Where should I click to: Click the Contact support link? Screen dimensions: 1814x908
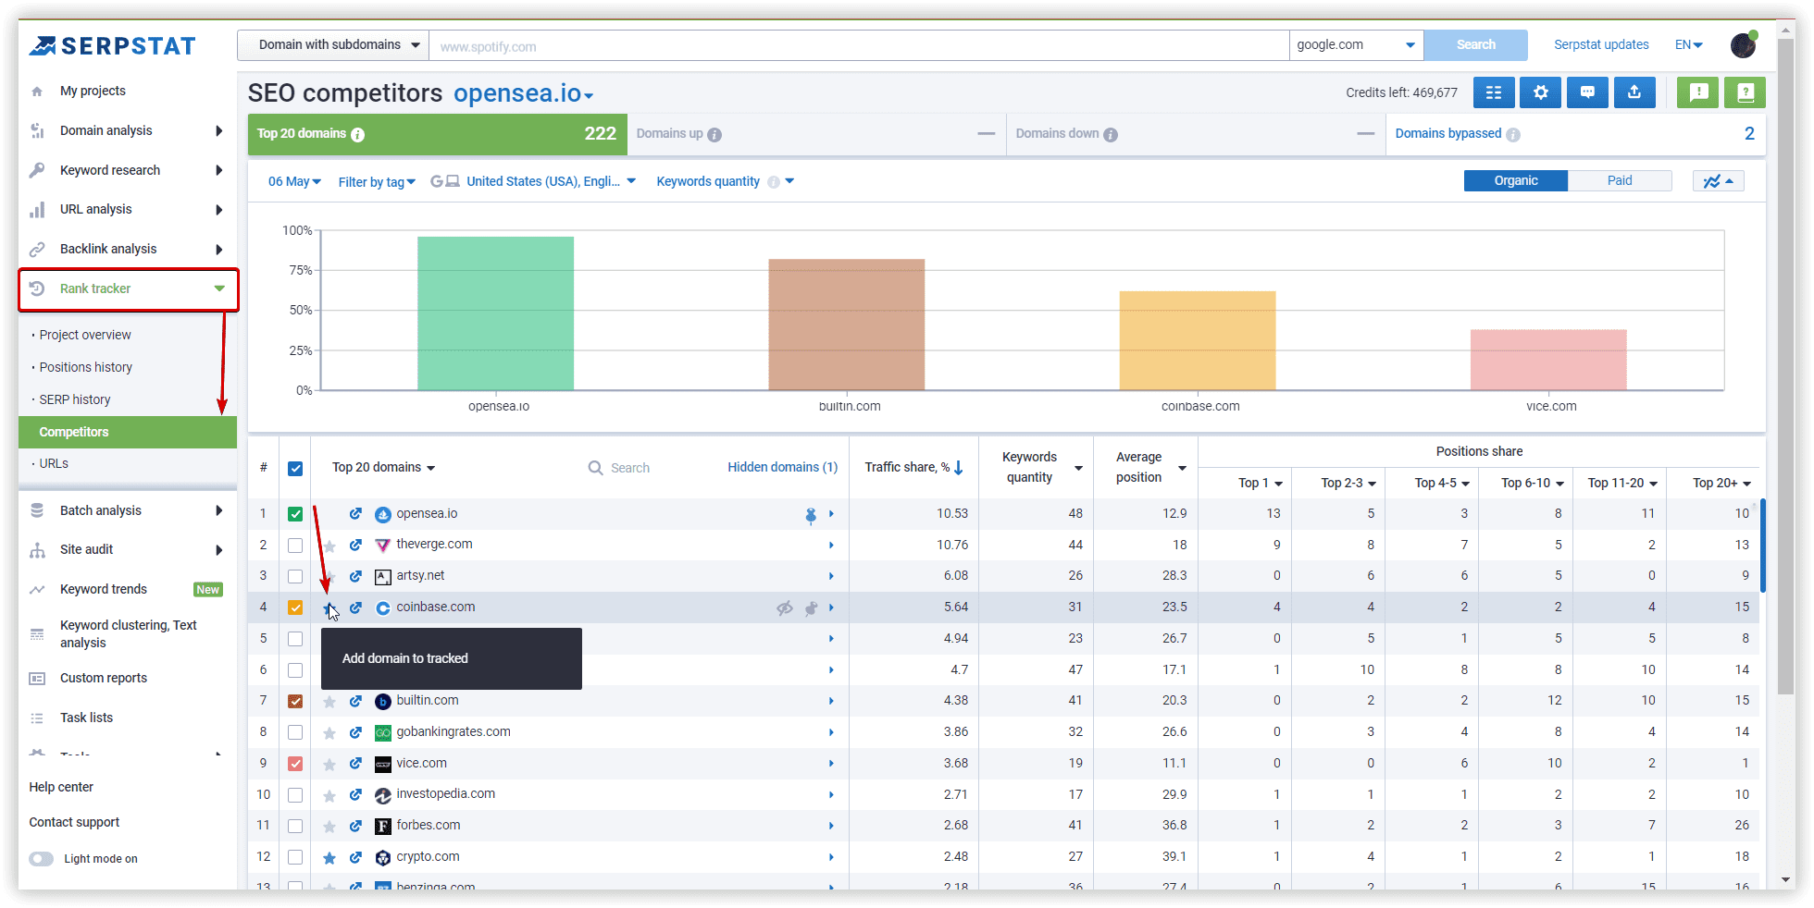click(74, 822)
